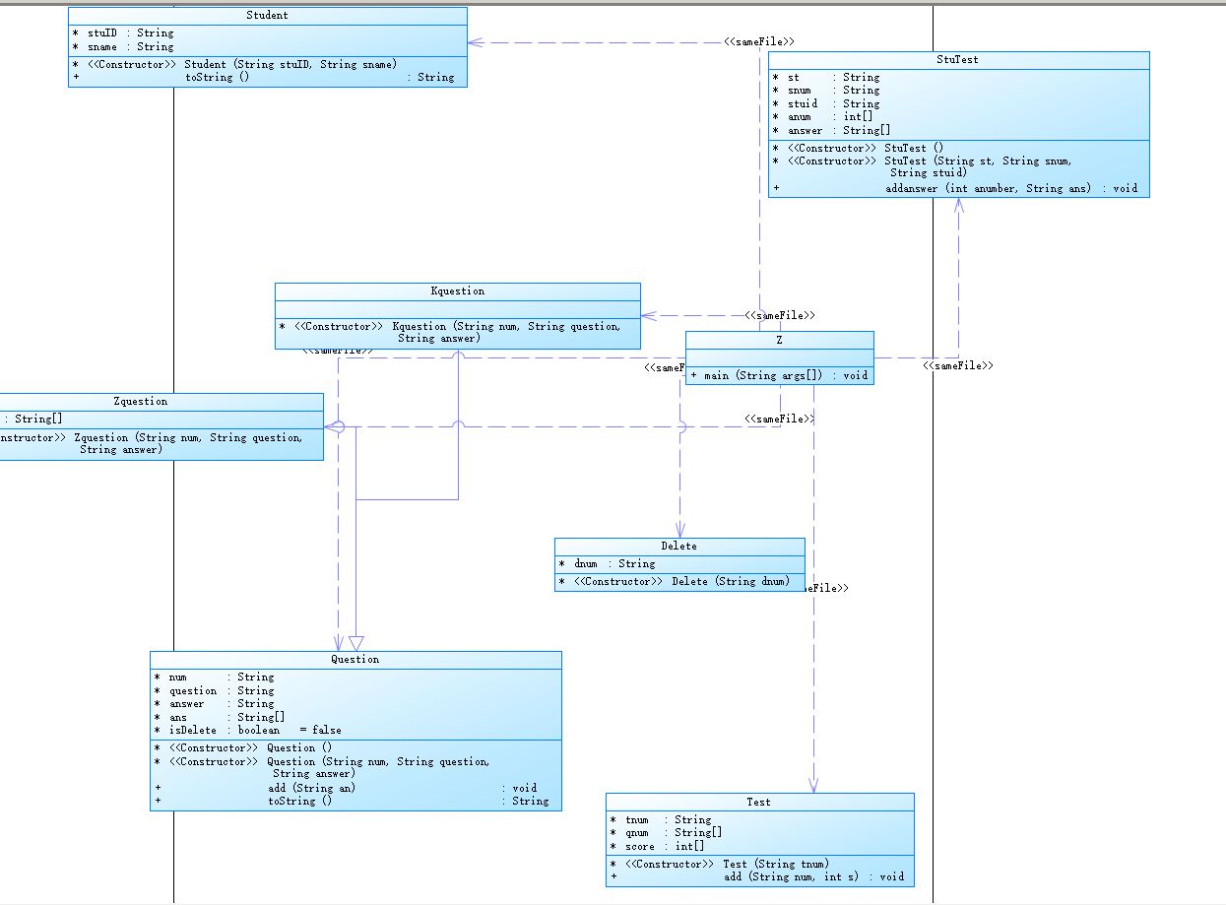Select the Student class title
Viewport: 1226px width, 905px height.
267,16
